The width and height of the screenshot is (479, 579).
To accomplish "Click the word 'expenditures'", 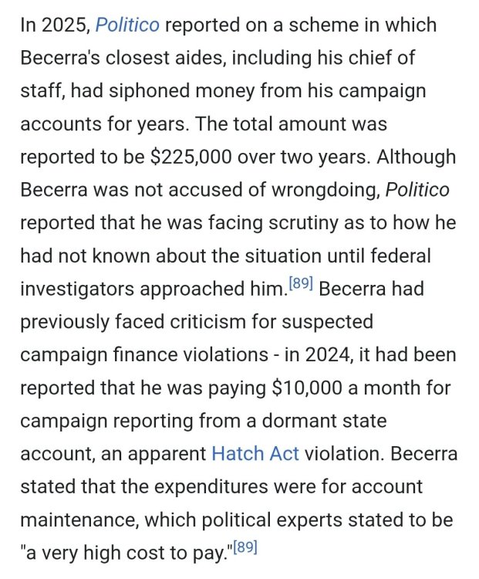I will 211,487.
